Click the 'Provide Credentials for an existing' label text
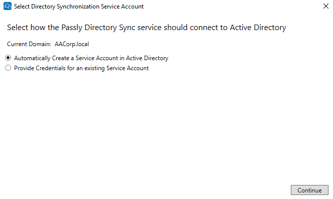Image resolution: width=333 pixels, height=199 pixels. (59, 68)
